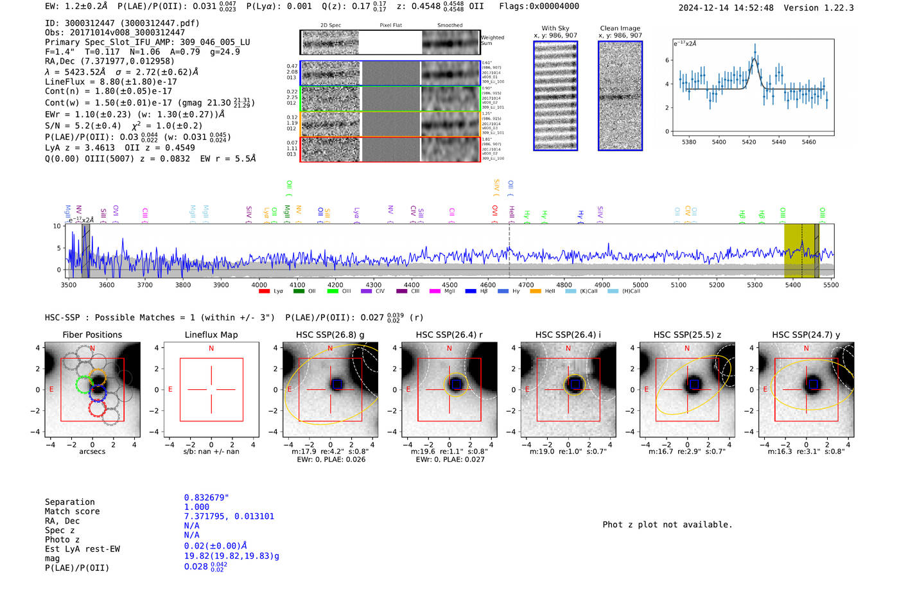This screenshot has width=899, height=612.
Task: Select the CIV legend color swatch
Action: tap(367, 292)
